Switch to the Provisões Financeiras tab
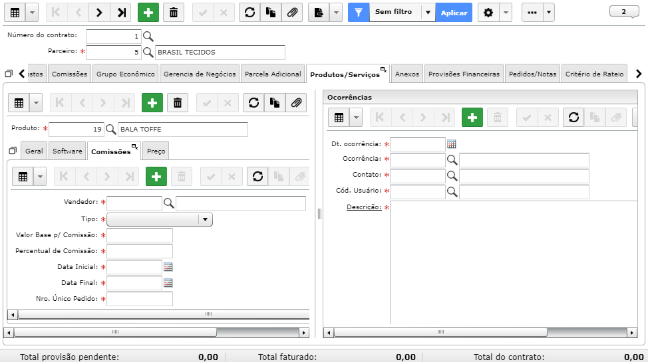The width and height of the screenshot is (648, 362). [x=464, y=74]
